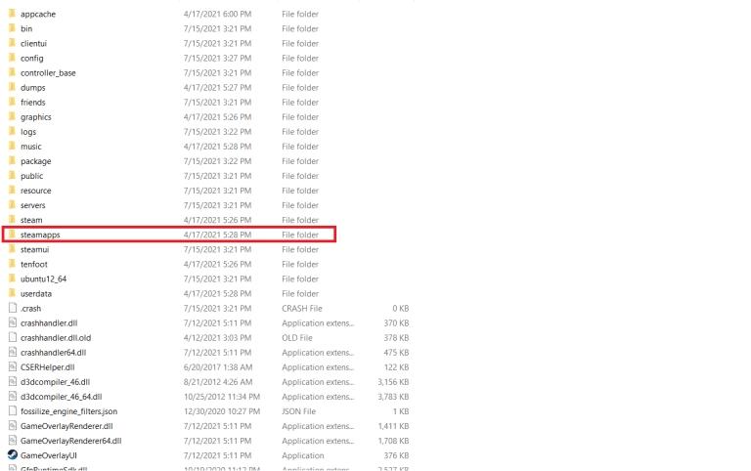The width and height of the screenshot is (751, 471).
Task: Select the fossilize_engine_filters.json file name
Action: (69, 411)
